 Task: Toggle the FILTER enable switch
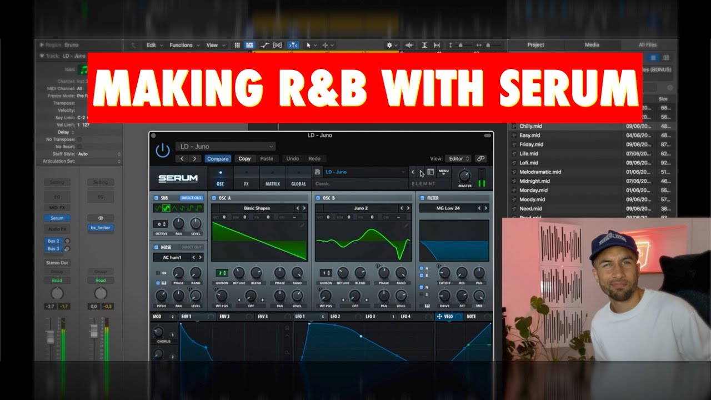[x=422, y=198]
